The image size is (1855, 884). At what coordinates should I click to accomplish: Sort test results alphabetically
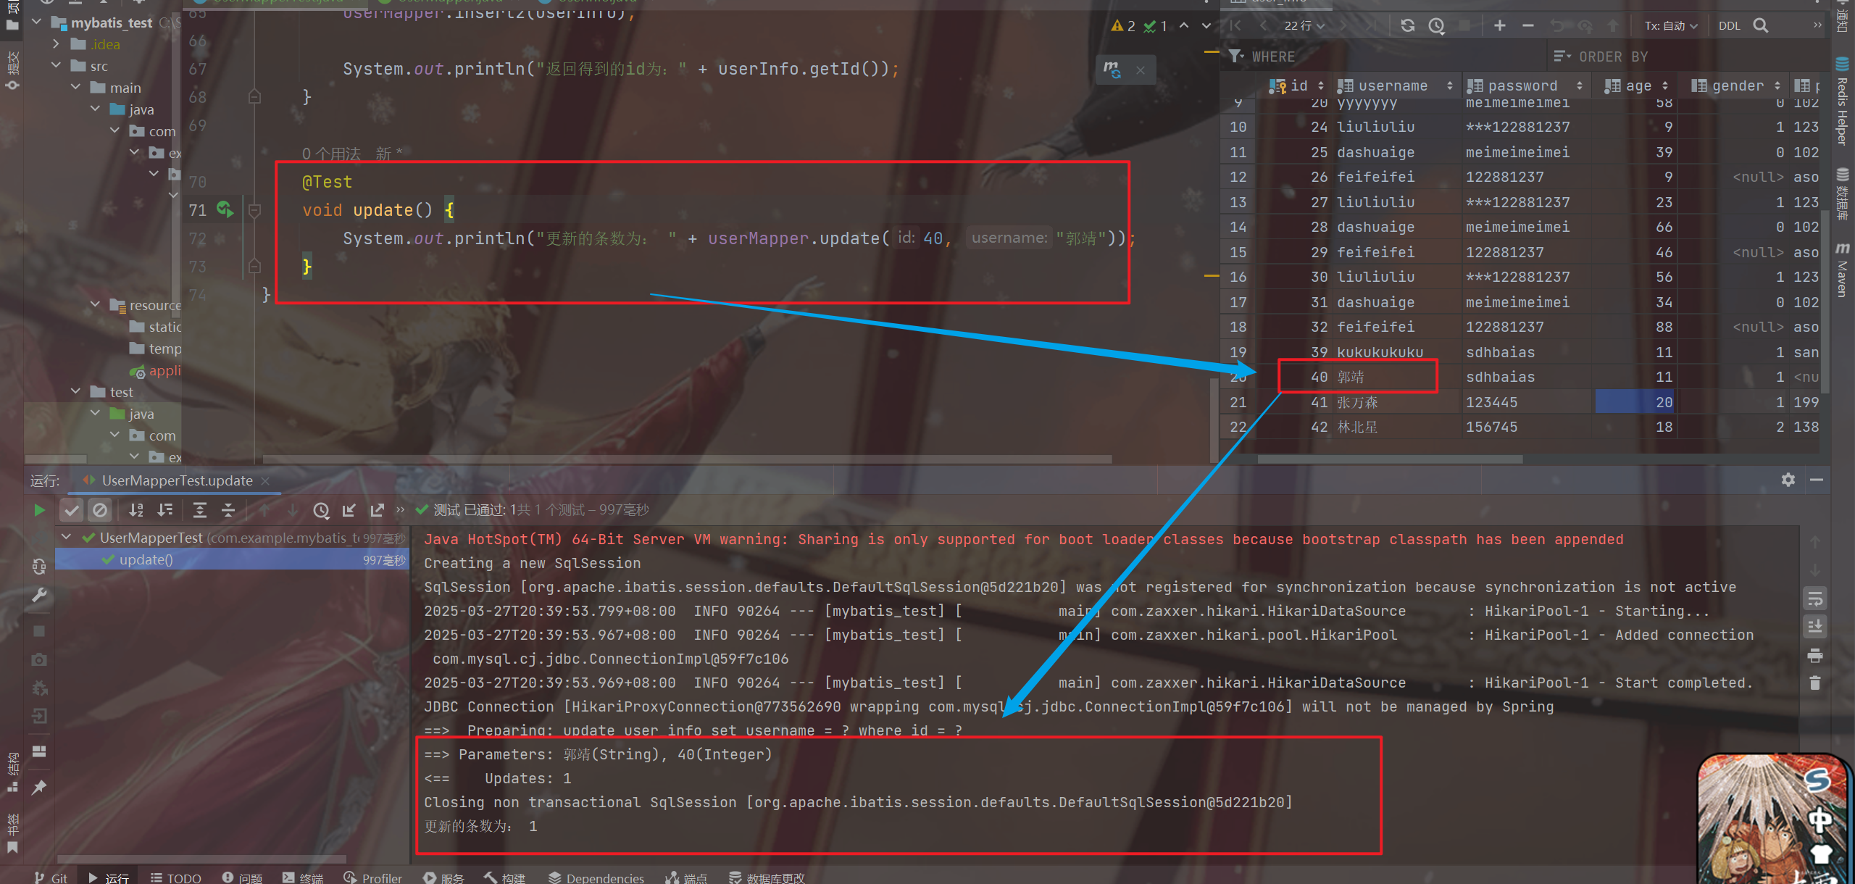coord(136,510)
